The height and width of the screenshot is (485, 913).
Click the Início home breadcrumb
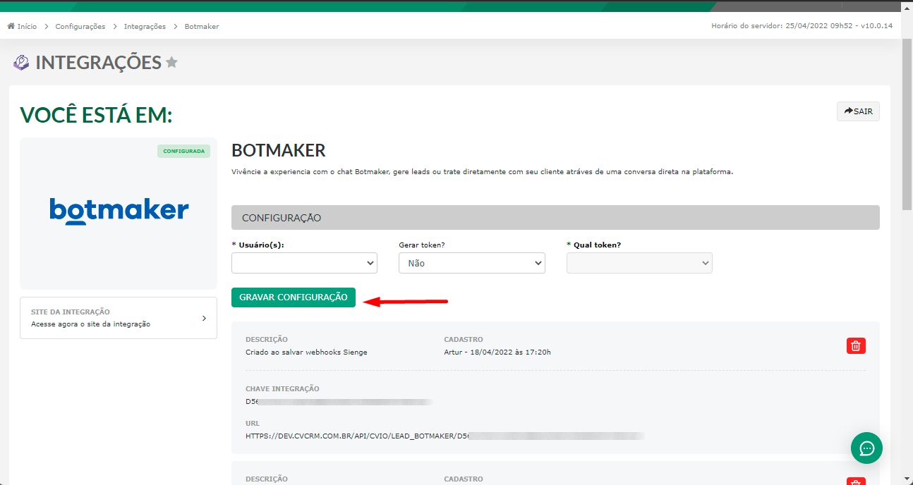tap(22, 27)
